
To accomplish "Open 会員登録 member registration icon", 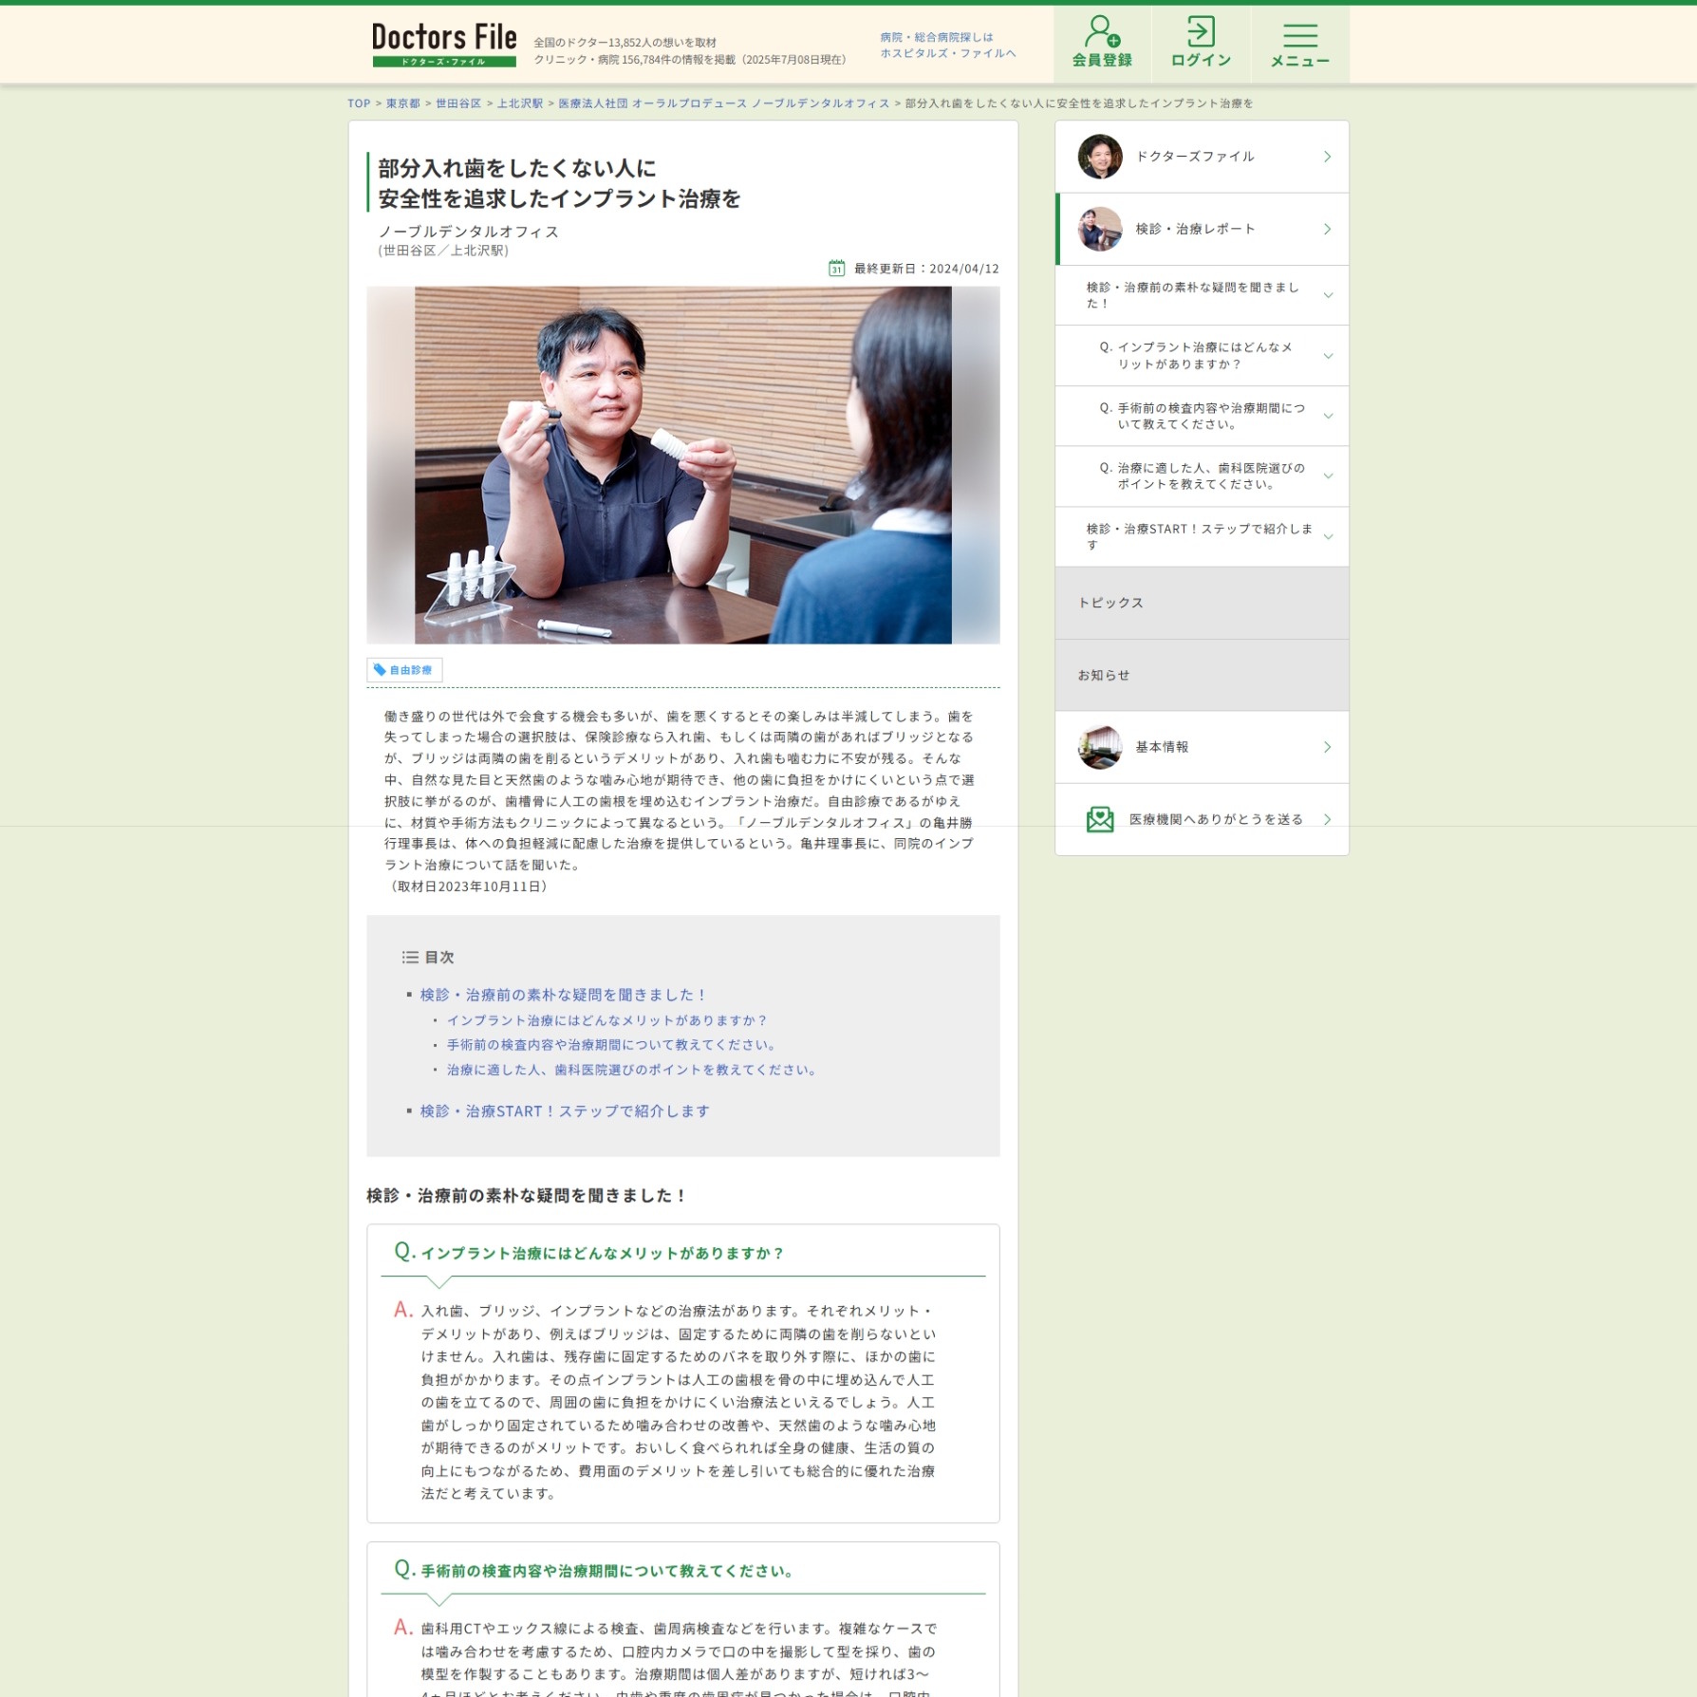I will pos(1102,43).
